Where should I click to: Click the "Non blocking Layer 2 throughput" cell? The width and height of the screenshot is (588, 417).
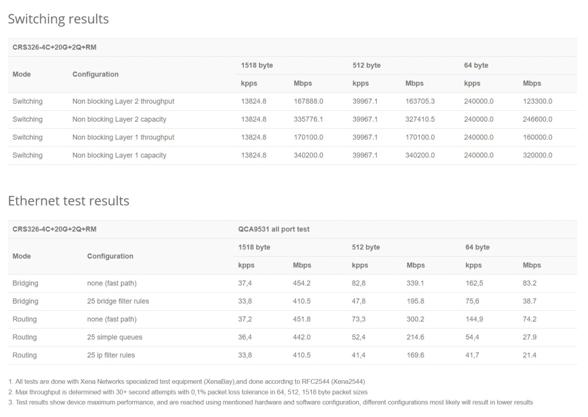coord(123,102)
